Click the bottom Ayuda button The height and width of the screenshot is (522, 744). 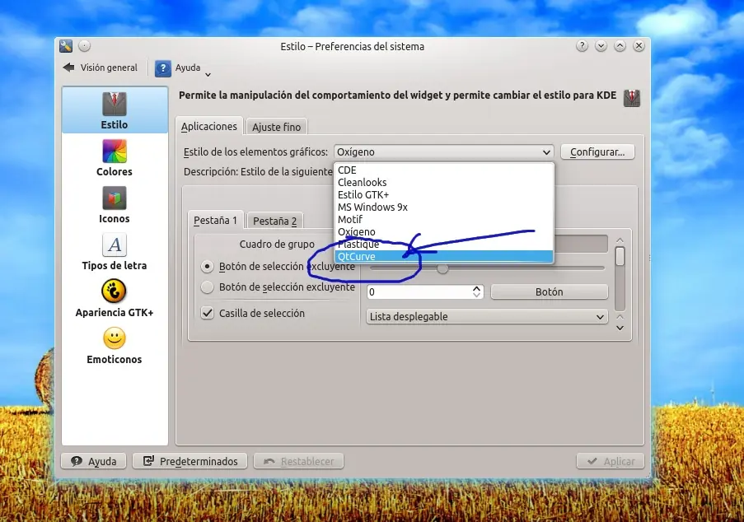pos(94,461)
